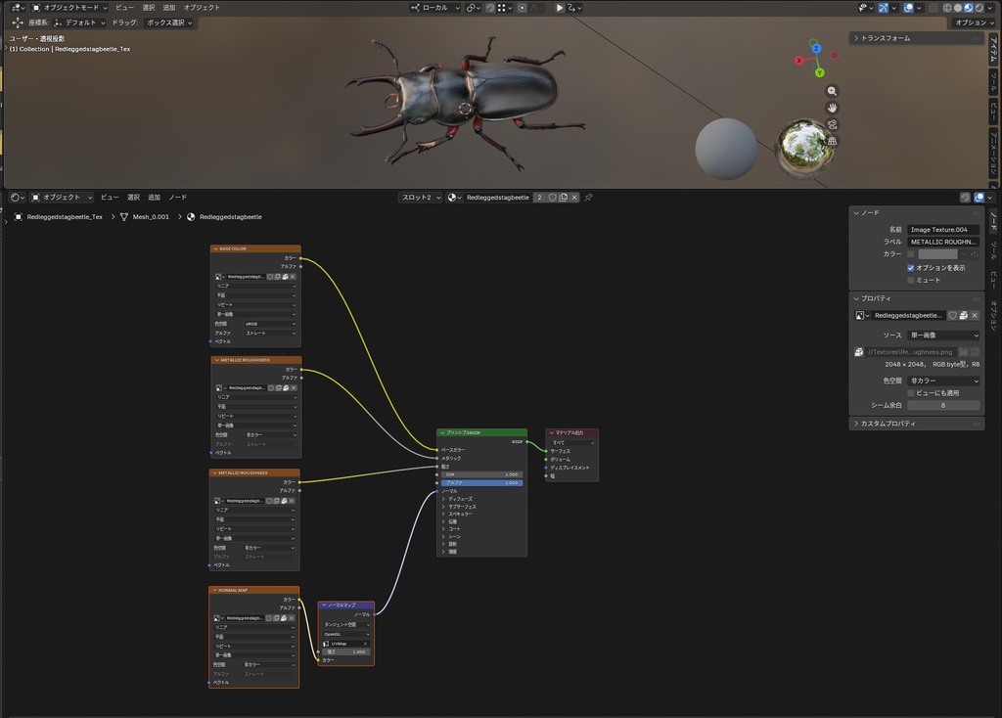1002x718 pixels.
Task: Uncheck the オプションを表示 checkbox
Action: 911,268
